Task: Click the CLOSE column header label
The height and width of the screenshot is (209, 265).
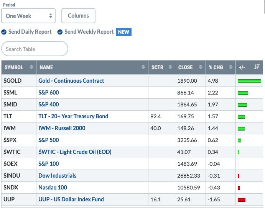Action: [185, 67]
